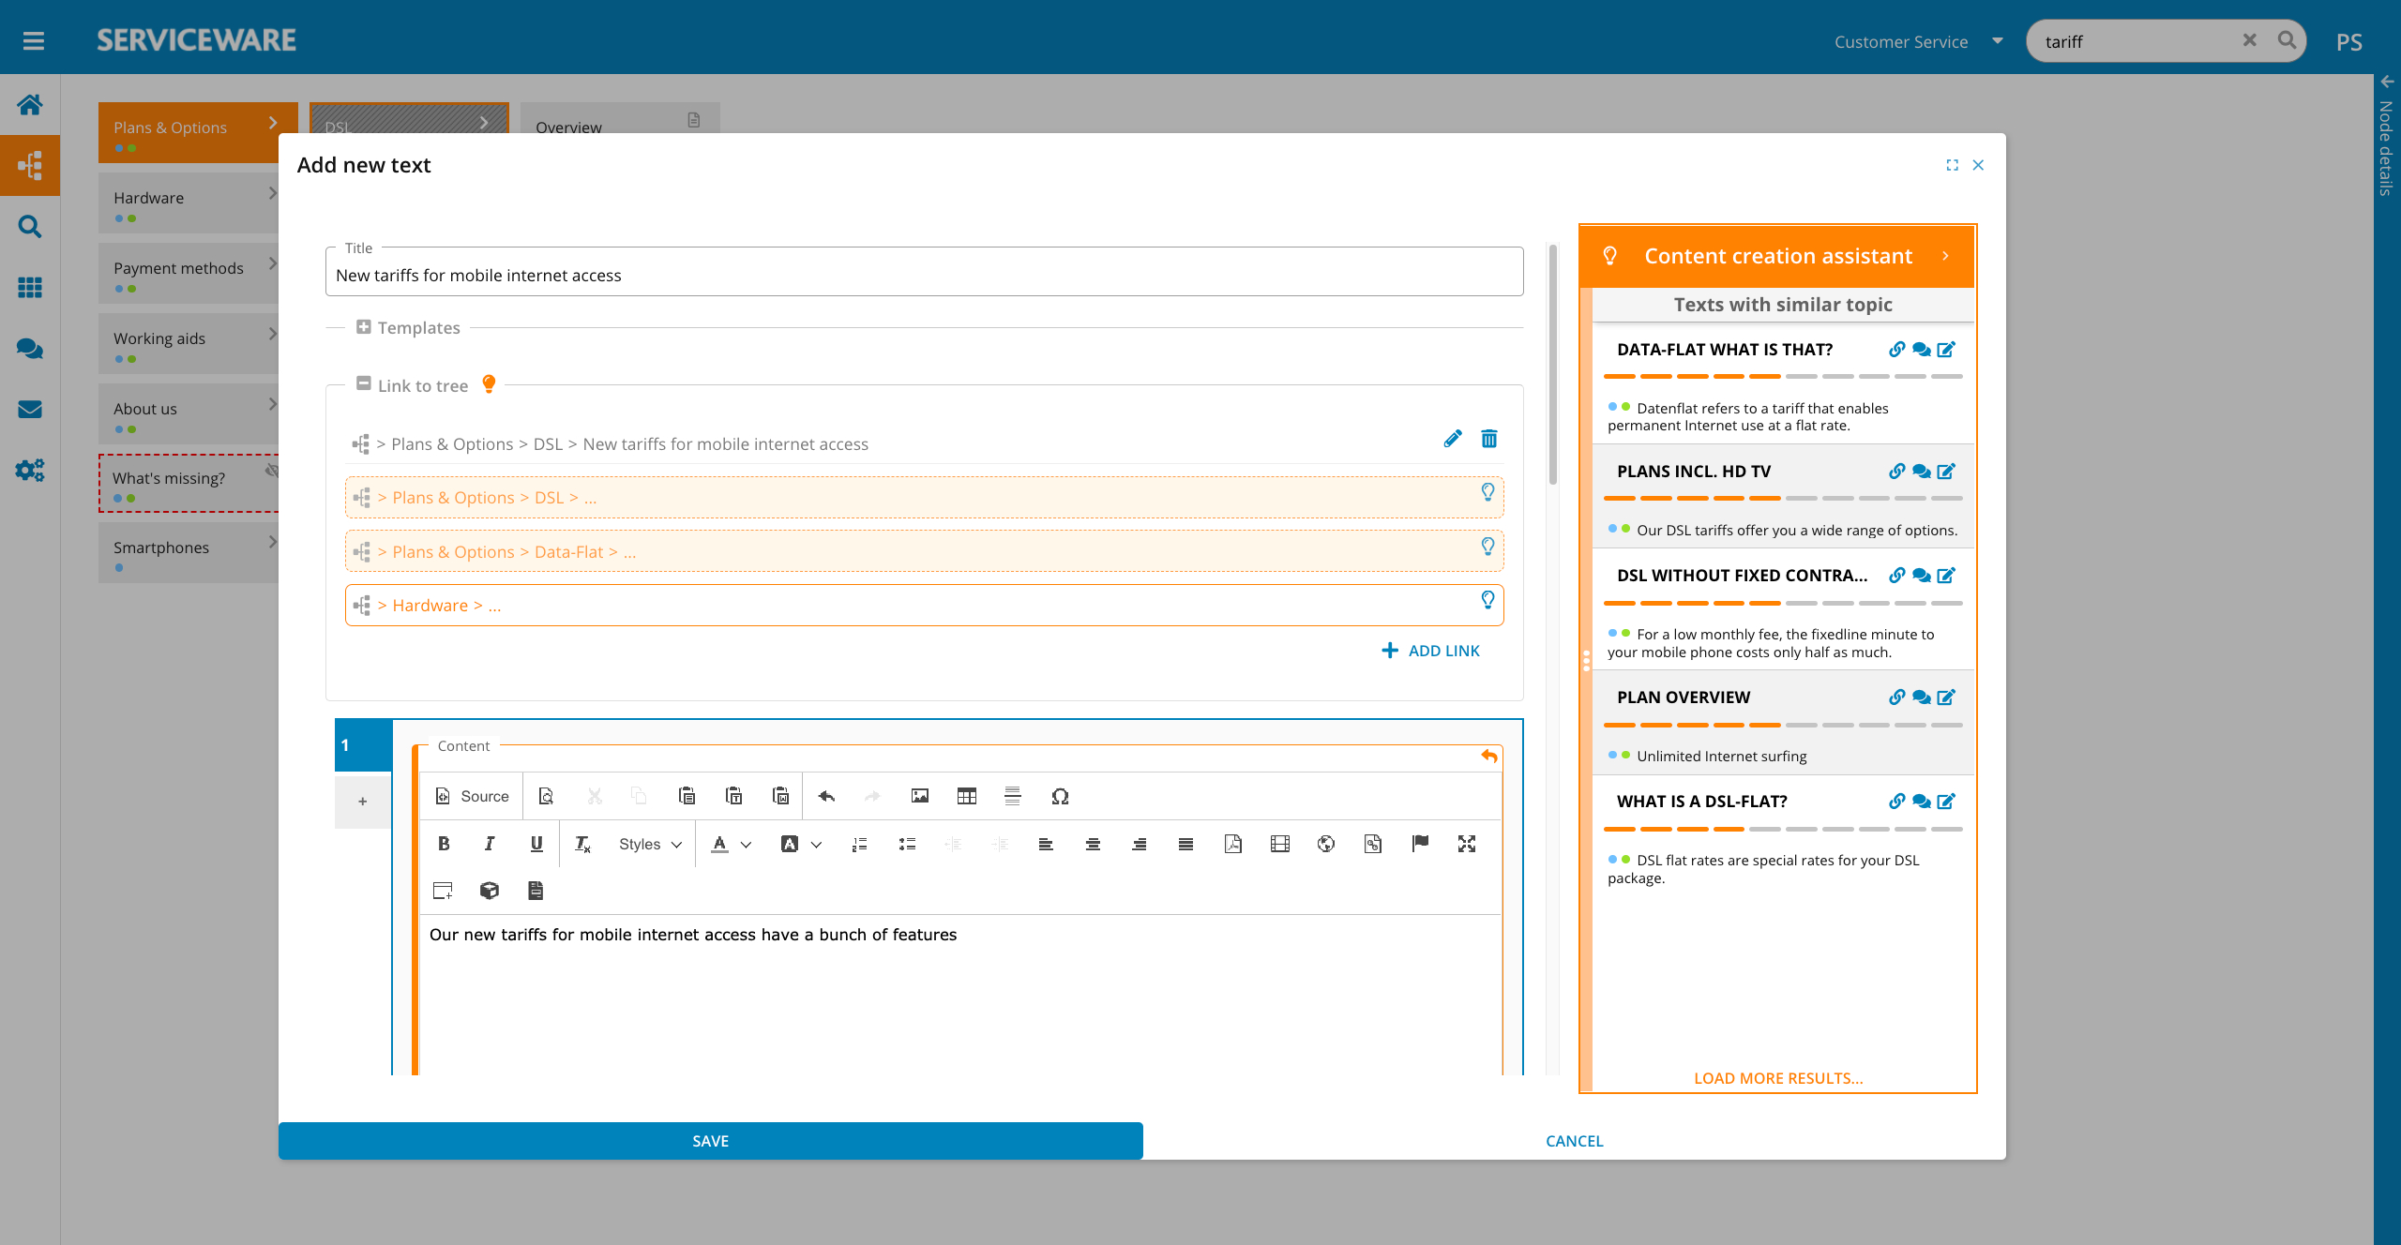The image size is (2401, 1245).
Task: Insert a table into the content
Action: tap(966, 796)
